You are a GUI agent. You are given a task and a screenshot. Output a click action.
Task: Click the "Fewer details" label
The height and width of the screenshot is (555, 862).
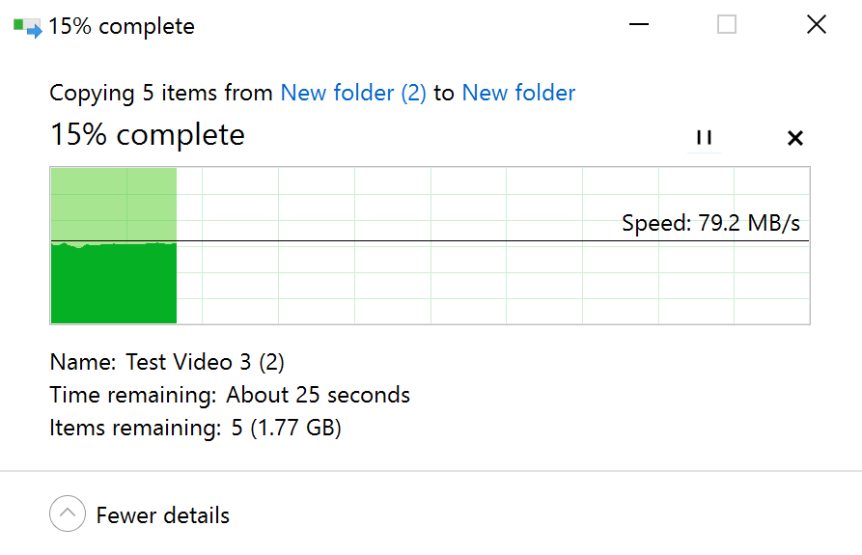(x=163, y=515)
